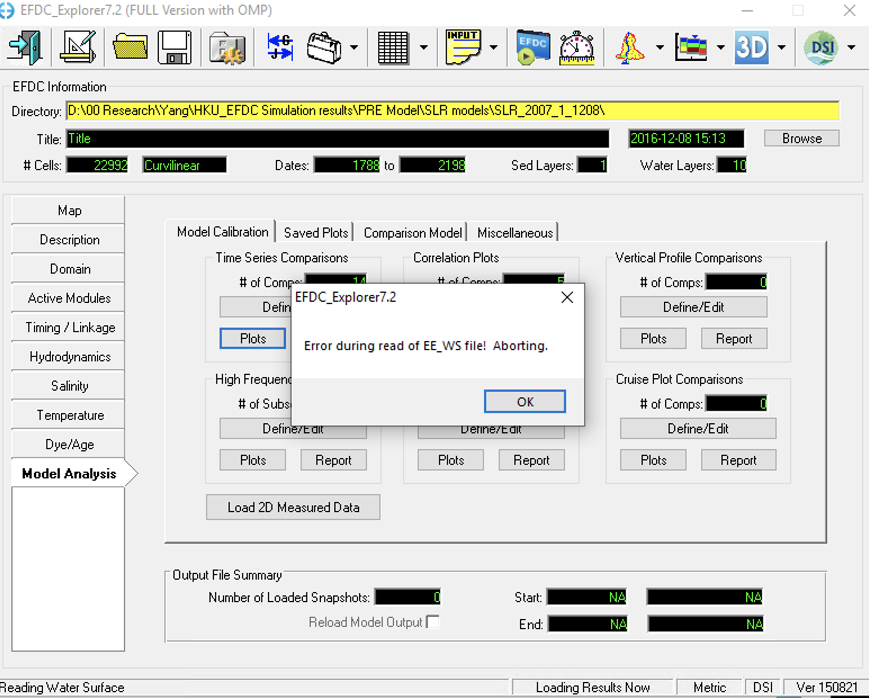The image size is (869, 698).
Task: Click Report under High Frequency section
Action: [333, 460]
